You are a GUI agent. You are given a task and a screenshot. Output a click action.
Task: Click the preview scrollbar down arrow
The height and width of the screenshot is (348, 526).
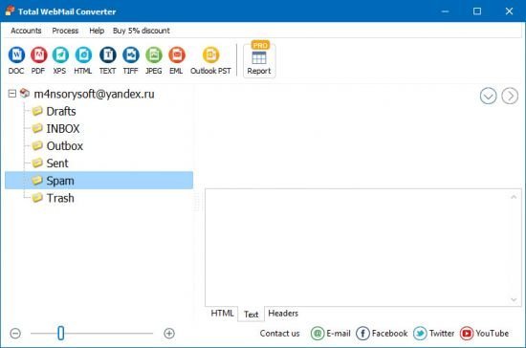514,299
